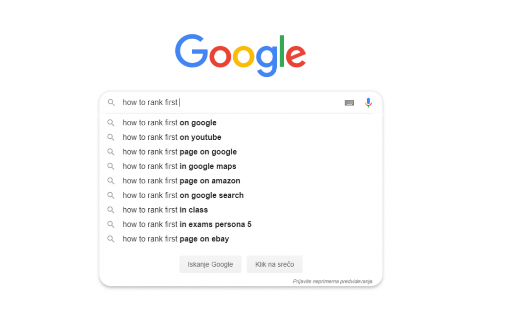The height and width of the screenshot is (333, 511).
Task: Choose the "on google search" suggestion
Action: pos(183,195)
